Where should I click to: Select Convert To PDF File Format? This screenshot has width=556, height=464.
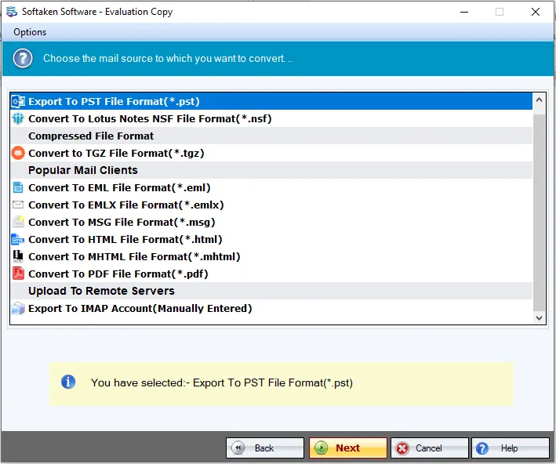coord(271,274)
